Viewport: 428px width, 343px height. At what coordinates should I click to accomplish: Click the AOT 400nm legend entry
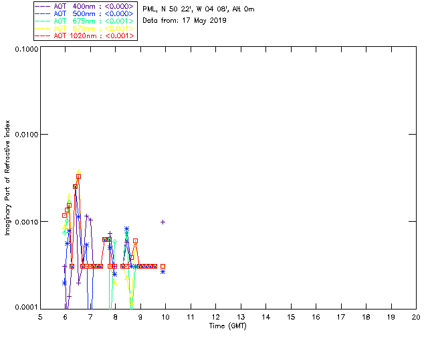(84, 6)
